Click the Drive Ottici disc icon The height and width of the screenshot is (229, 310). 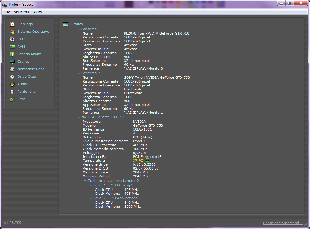(12, 77)
